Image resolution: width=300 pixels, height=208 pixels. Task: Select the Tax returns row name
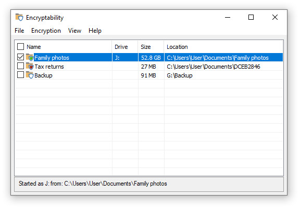[x=49, y=67]
